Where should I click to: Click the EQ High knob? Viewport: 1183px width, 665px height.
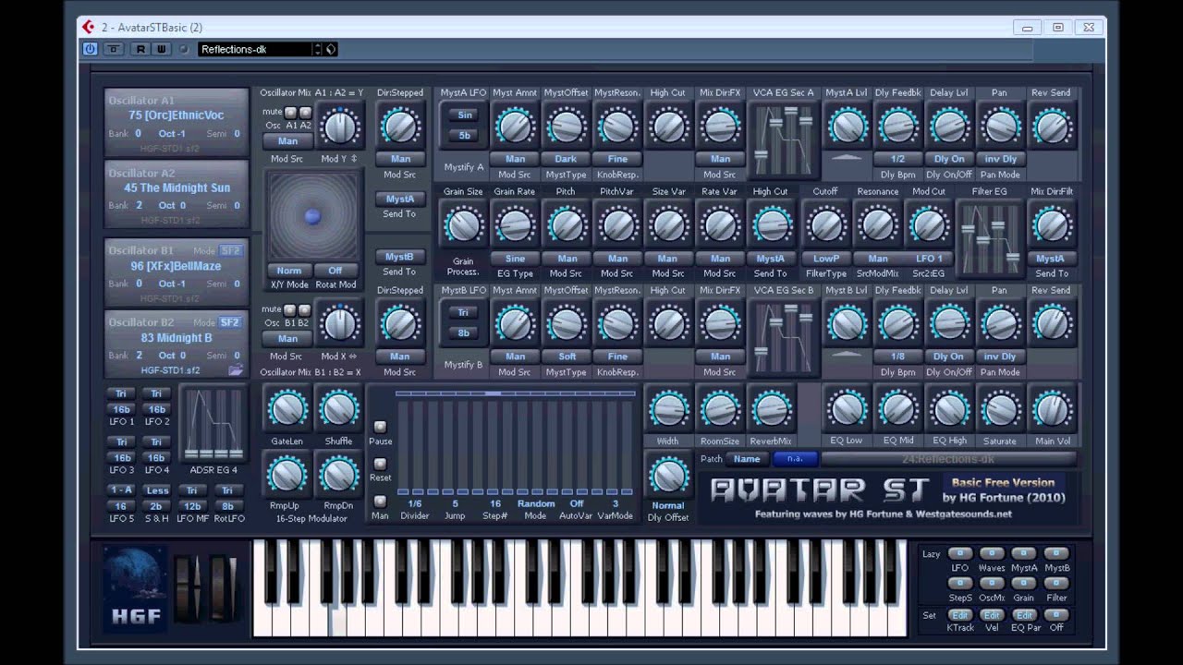[x=949, y=410]
